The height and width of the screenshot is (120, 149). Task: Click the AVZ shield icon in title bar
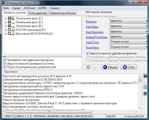[x=3, y=3]
